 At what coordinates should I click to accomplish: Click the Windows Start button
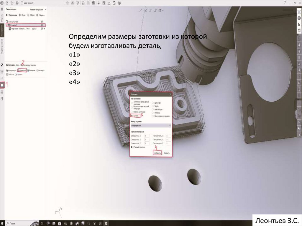[2, 223]
